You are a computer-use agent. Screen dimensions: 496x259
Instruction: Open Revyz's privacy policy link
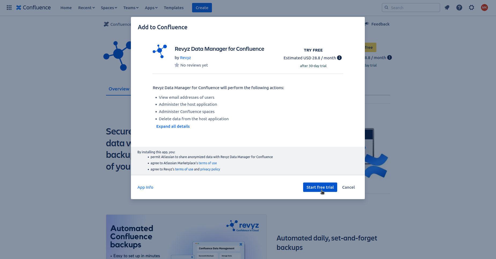click(210, 169)
